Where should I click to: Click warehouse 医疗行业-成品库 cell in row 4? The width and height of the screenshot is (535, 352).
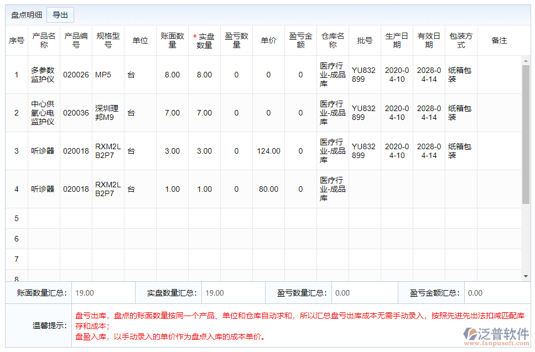pos(333,188)
